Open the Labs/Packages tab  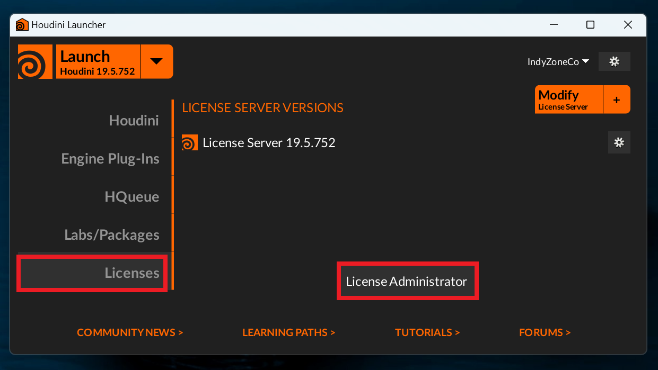pos(112,235)
